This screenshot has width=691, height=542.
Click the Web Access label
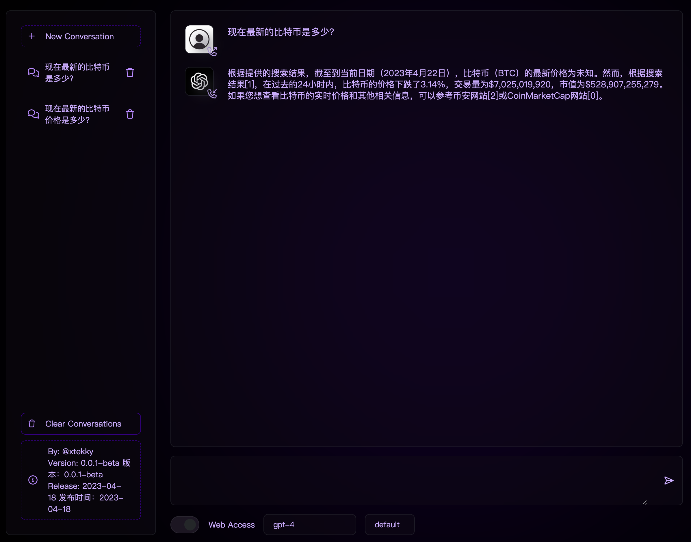(x=231, y=525)
